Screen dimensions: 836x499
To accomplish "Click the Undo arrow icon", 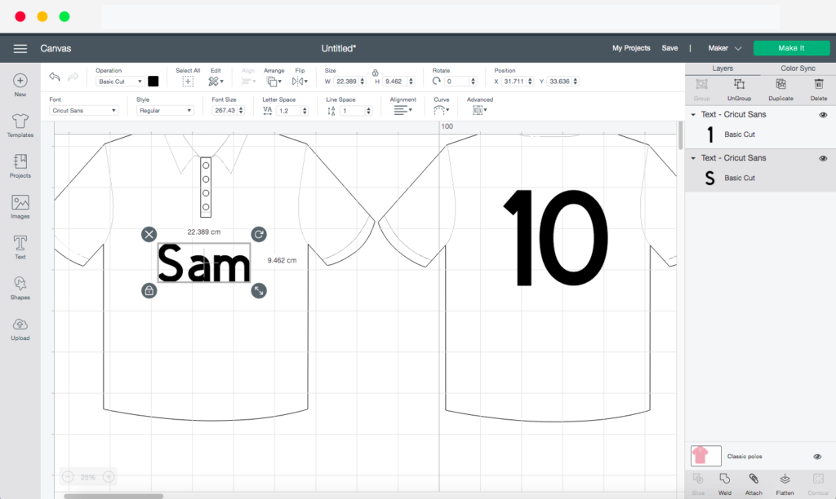I will 55,77.
